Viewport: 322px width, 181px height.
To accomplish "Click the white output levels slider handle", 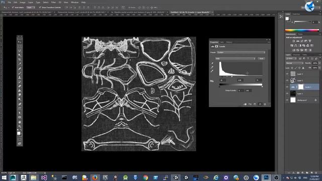I will [262, 87].
